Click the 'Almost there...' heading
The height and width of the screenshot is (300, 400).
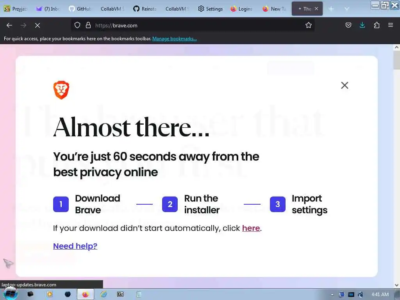click(x=131, y=127)
